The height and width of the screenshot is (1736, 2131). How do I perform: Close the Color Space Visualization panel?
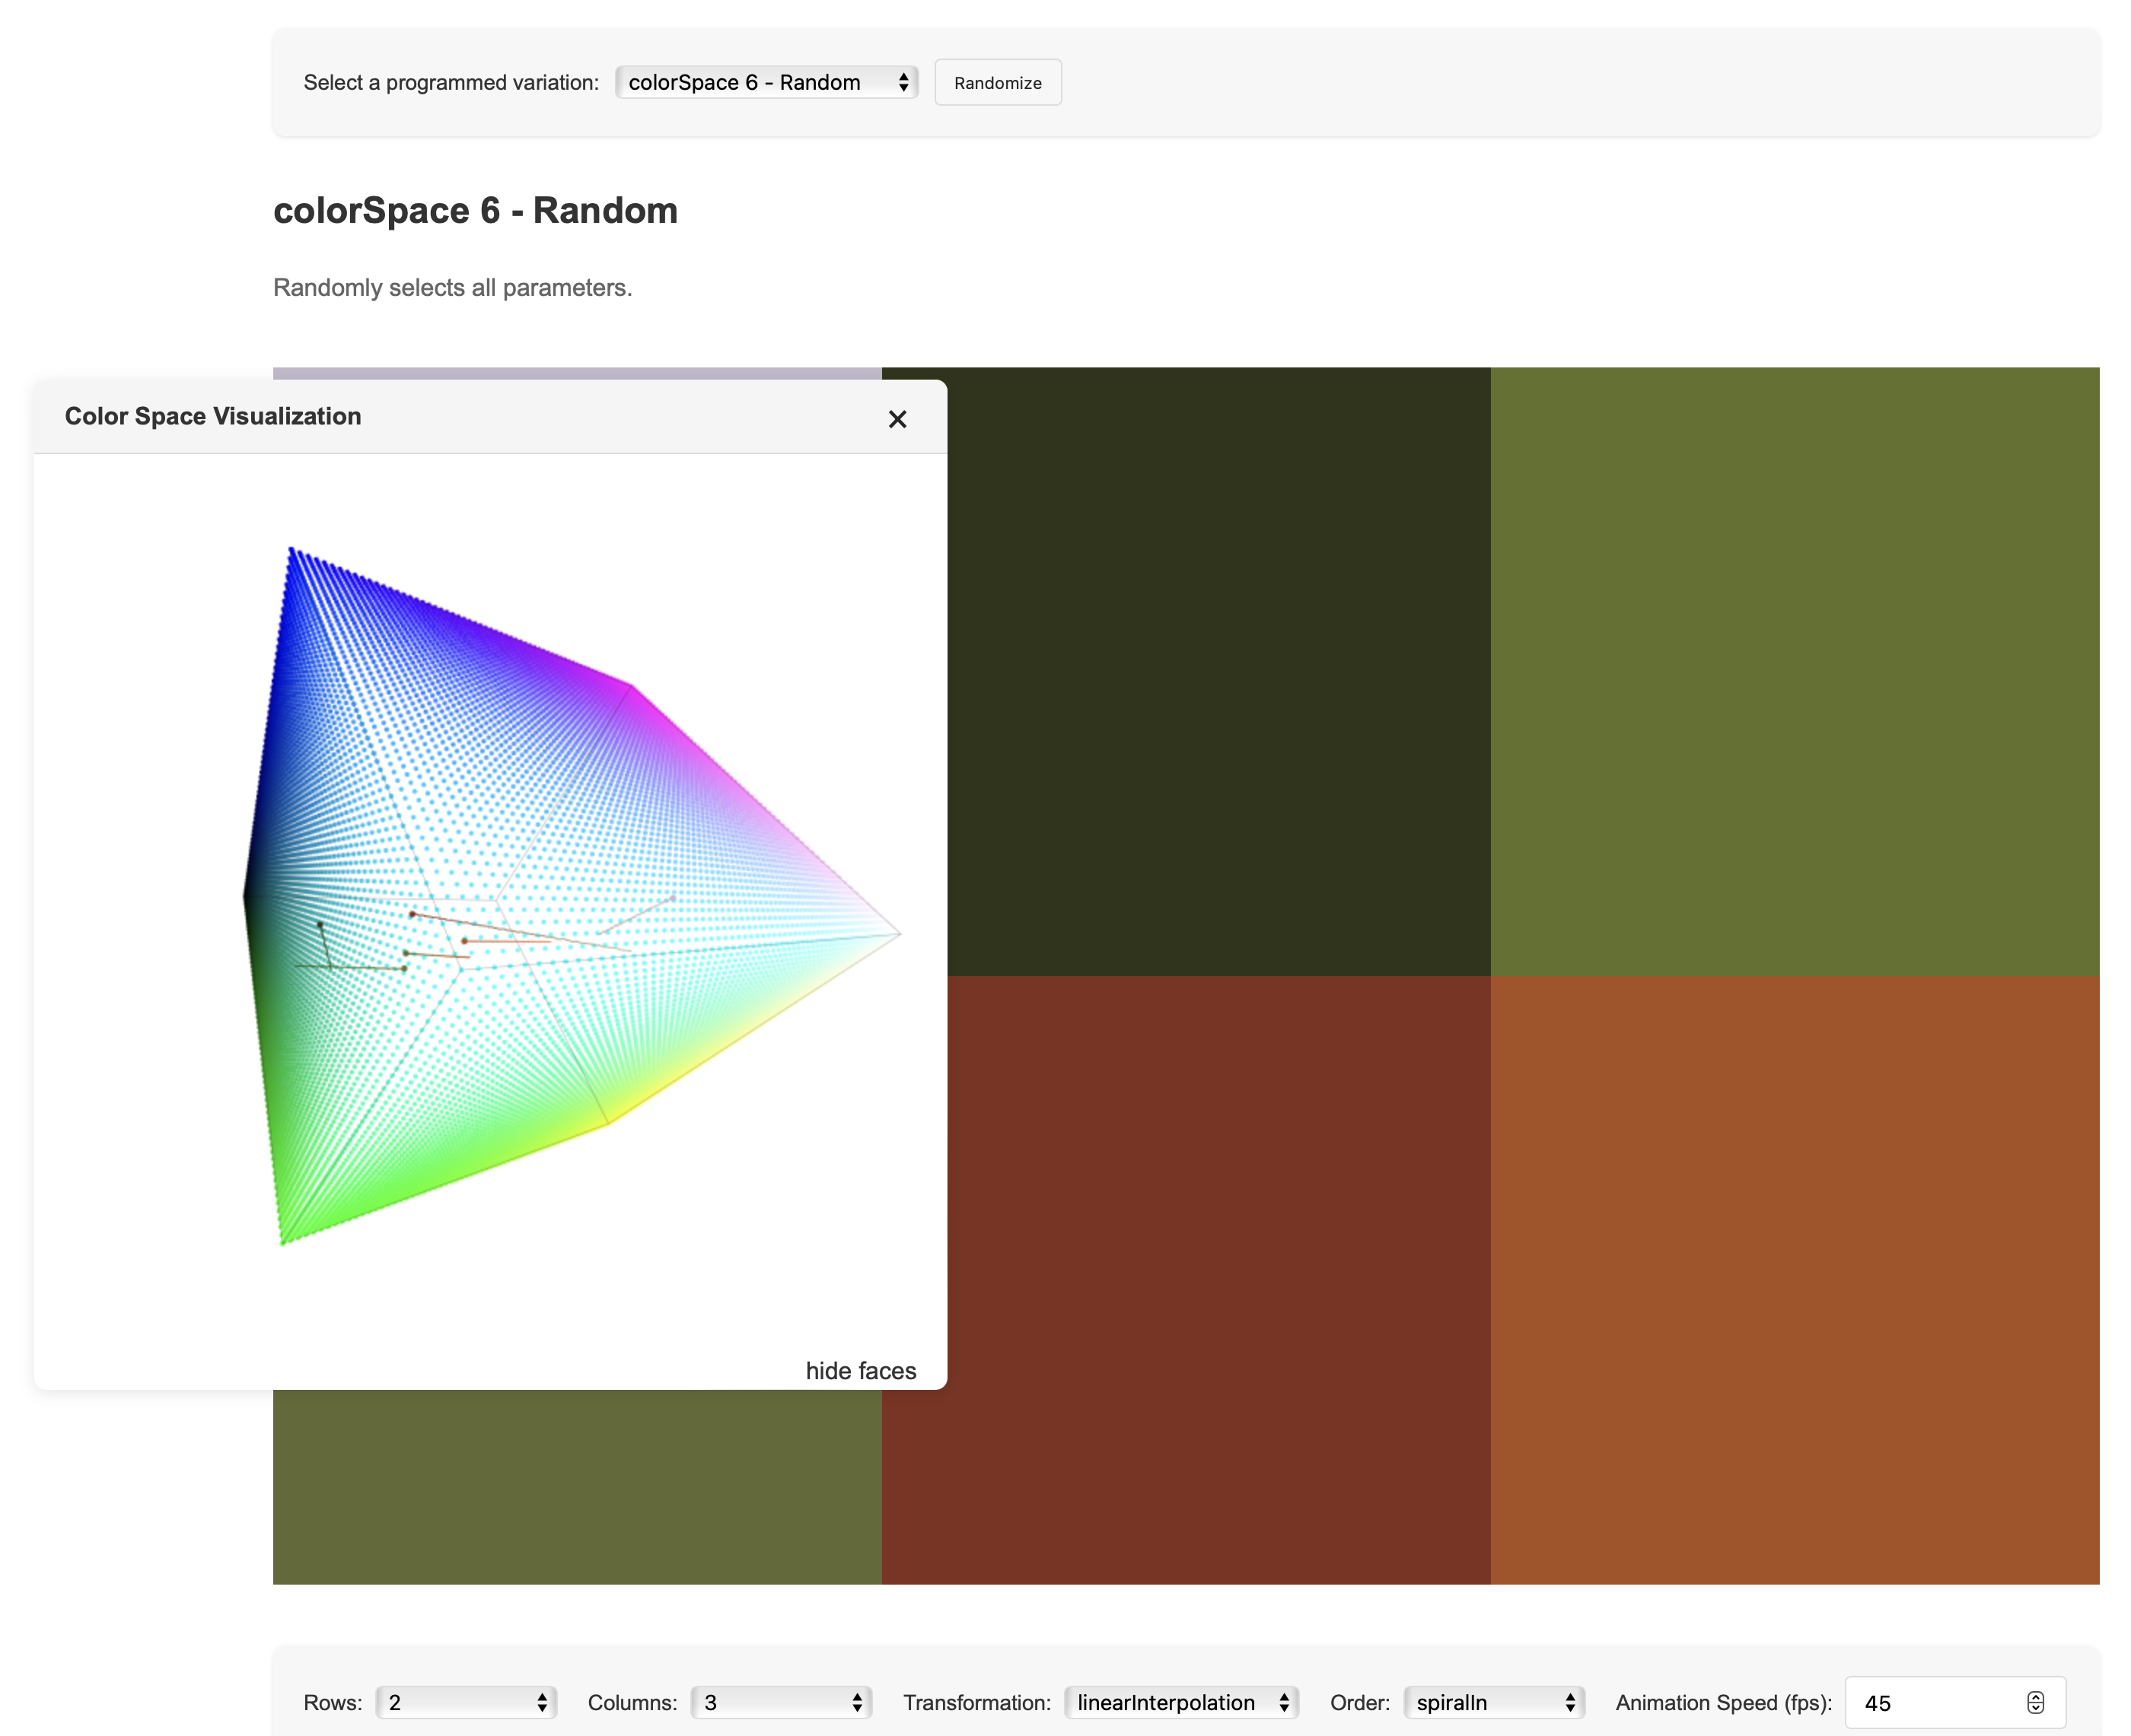coord(897,419)
